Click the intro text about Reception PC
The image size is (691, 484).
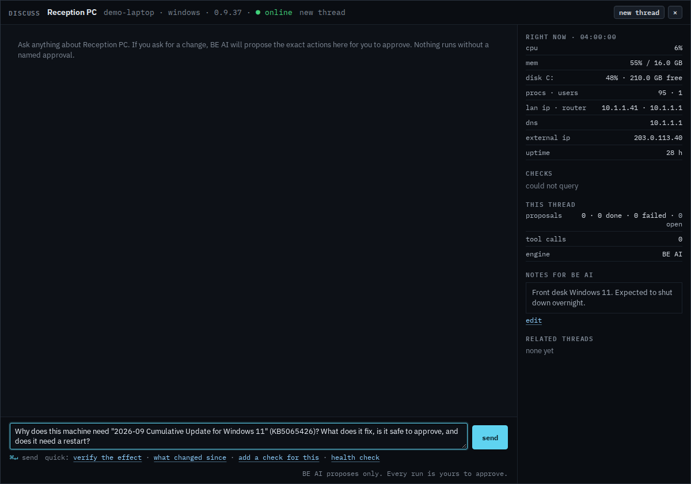[253, 50]
